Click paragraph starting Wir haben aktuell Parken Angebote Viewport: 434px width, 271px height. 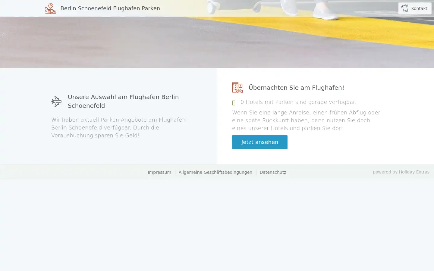click(x=118, y=128)
